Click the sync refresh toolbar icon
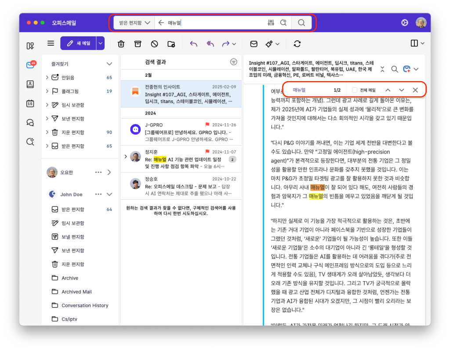This screenshot has width=450, height=351. click(x=298, y=44)
